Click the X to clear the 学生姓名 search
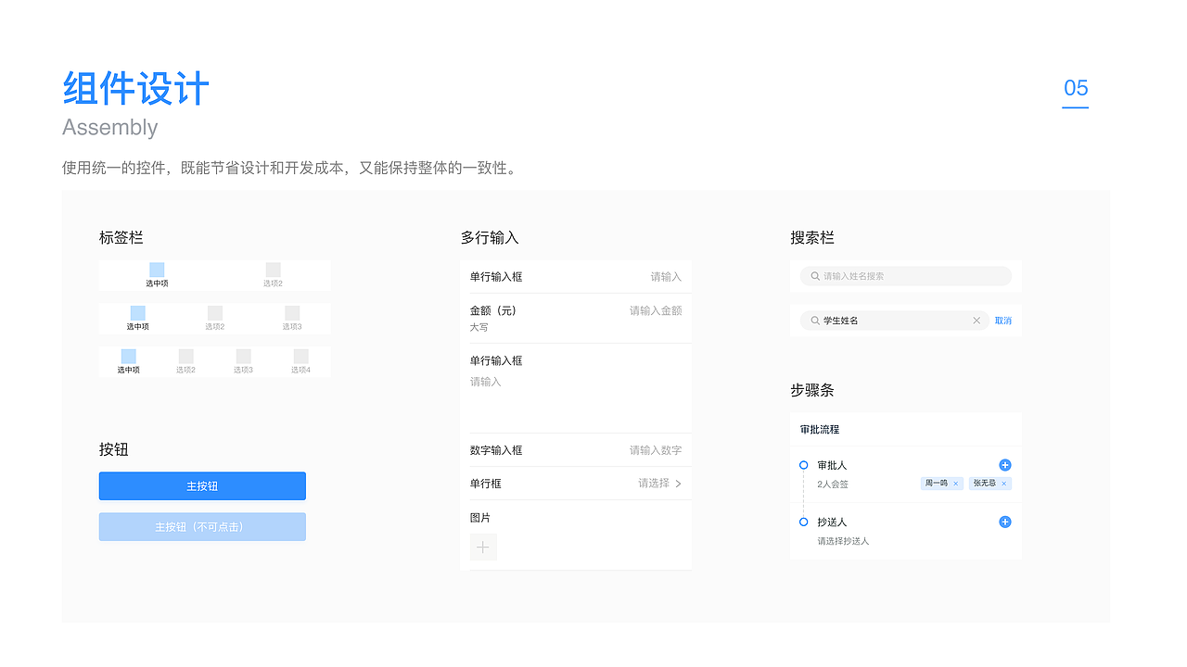 click(x=976, y=320)
